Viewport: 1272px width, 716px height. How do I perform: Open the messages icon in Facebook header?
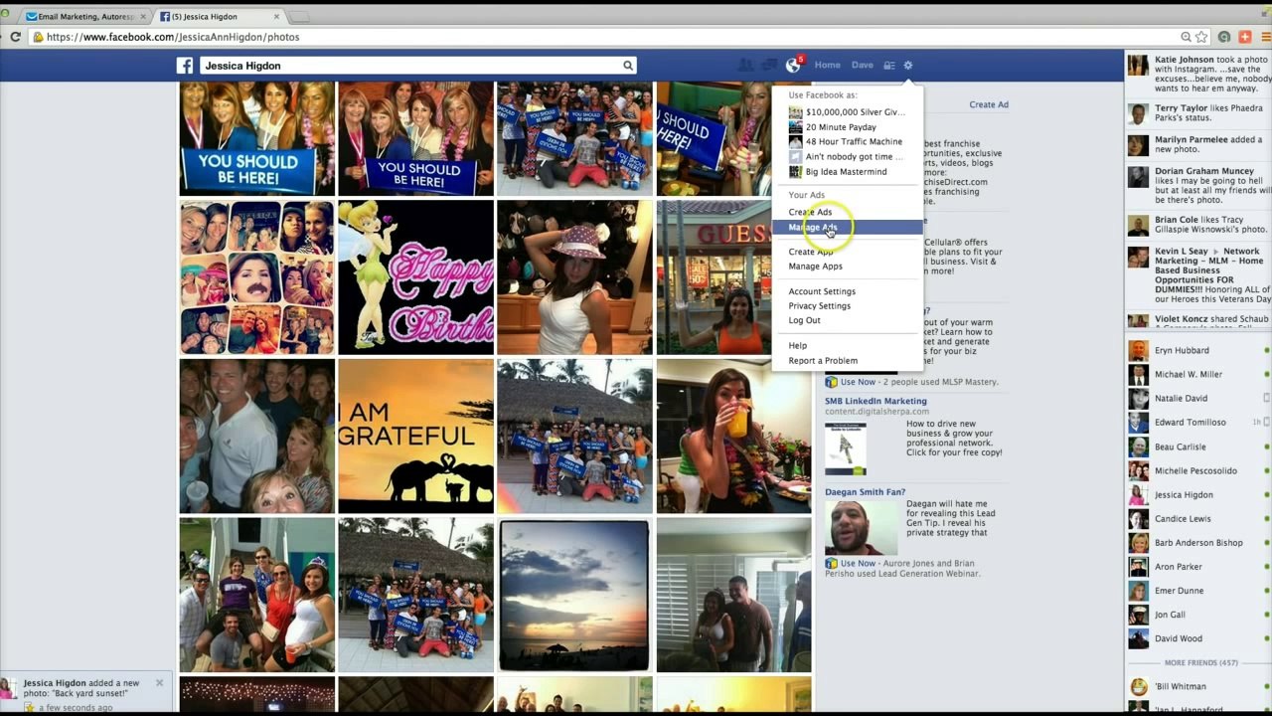(x=769, y=66)
